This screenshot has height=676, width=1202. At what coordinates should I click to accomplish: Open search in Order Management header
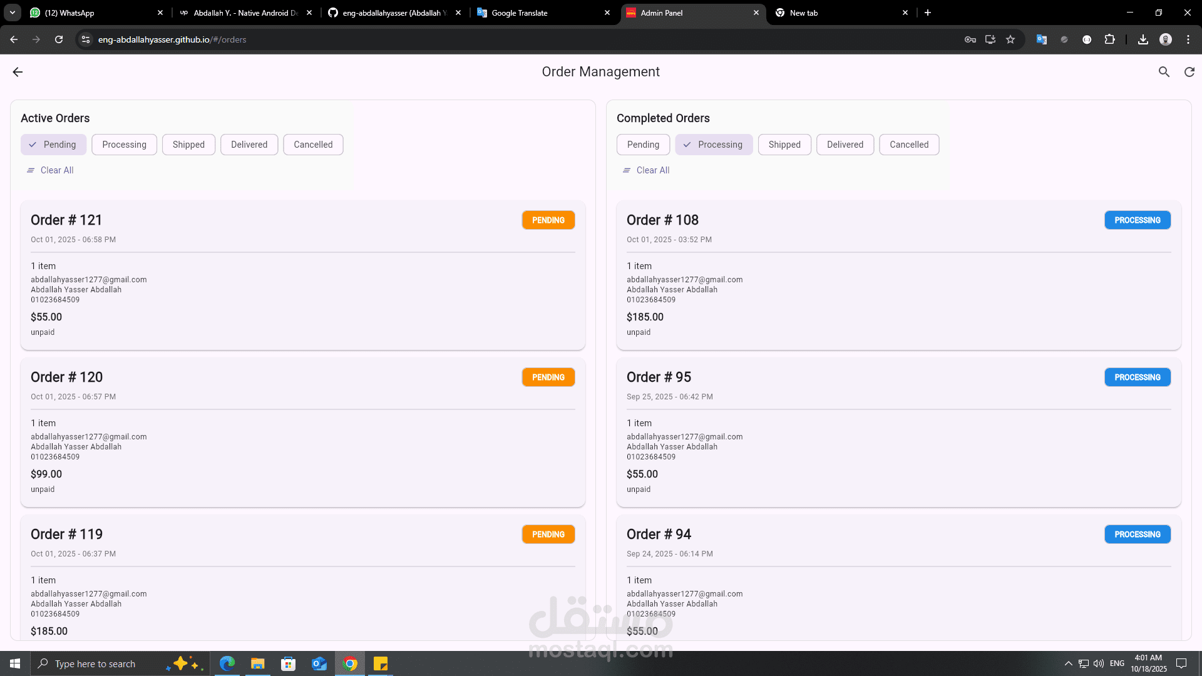point(1164,72)
